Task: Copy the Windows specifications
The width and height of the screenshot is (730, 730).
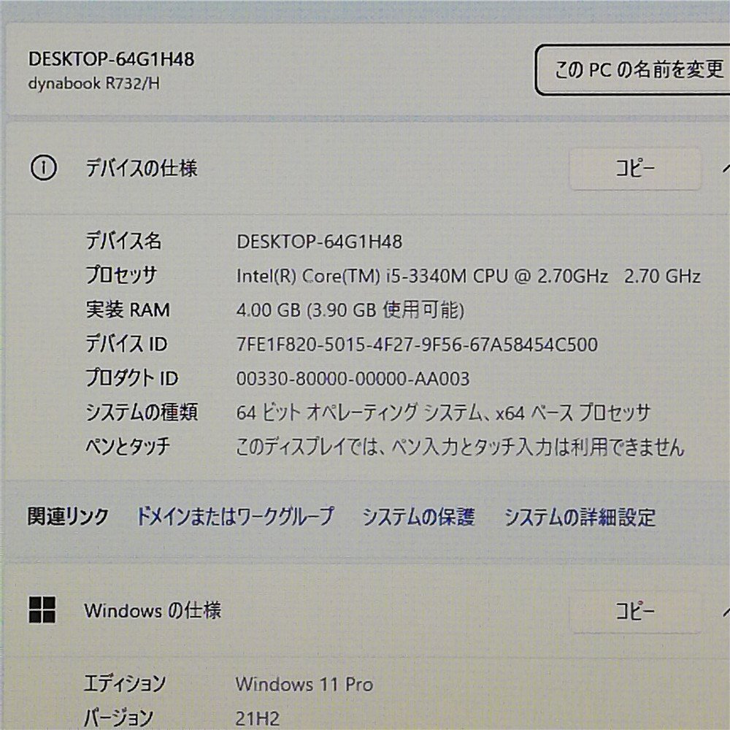Action: tap(635, 611)
